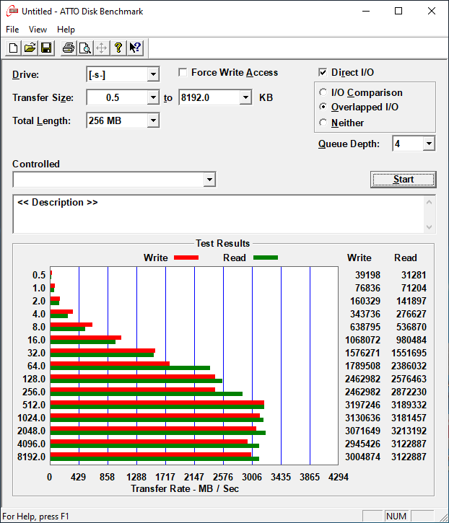
Task: Save results using the floppy disk icon
Action: 46,48
